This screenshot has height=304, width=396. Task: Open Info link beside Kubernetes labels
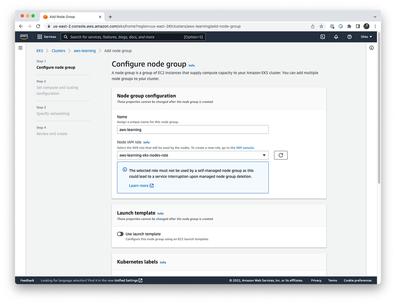tap(163, 262)
